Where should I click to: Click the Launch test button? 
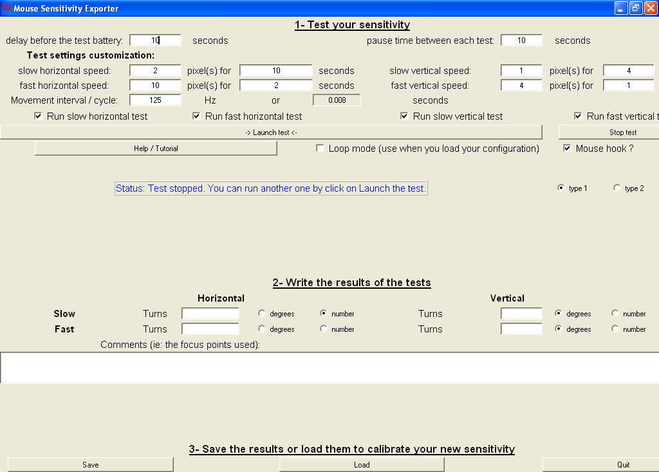[271, 132]
